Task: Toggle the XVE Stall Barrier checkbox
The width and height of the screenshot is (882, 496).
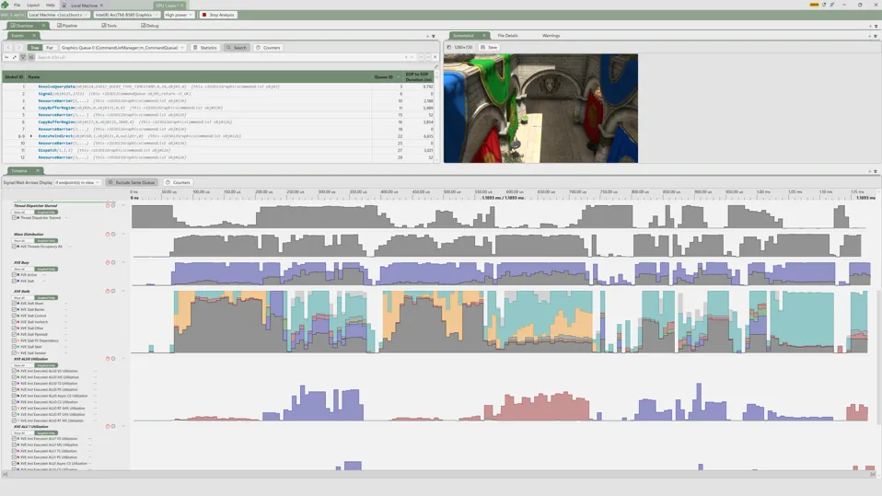Action: (x=16, y=310)
